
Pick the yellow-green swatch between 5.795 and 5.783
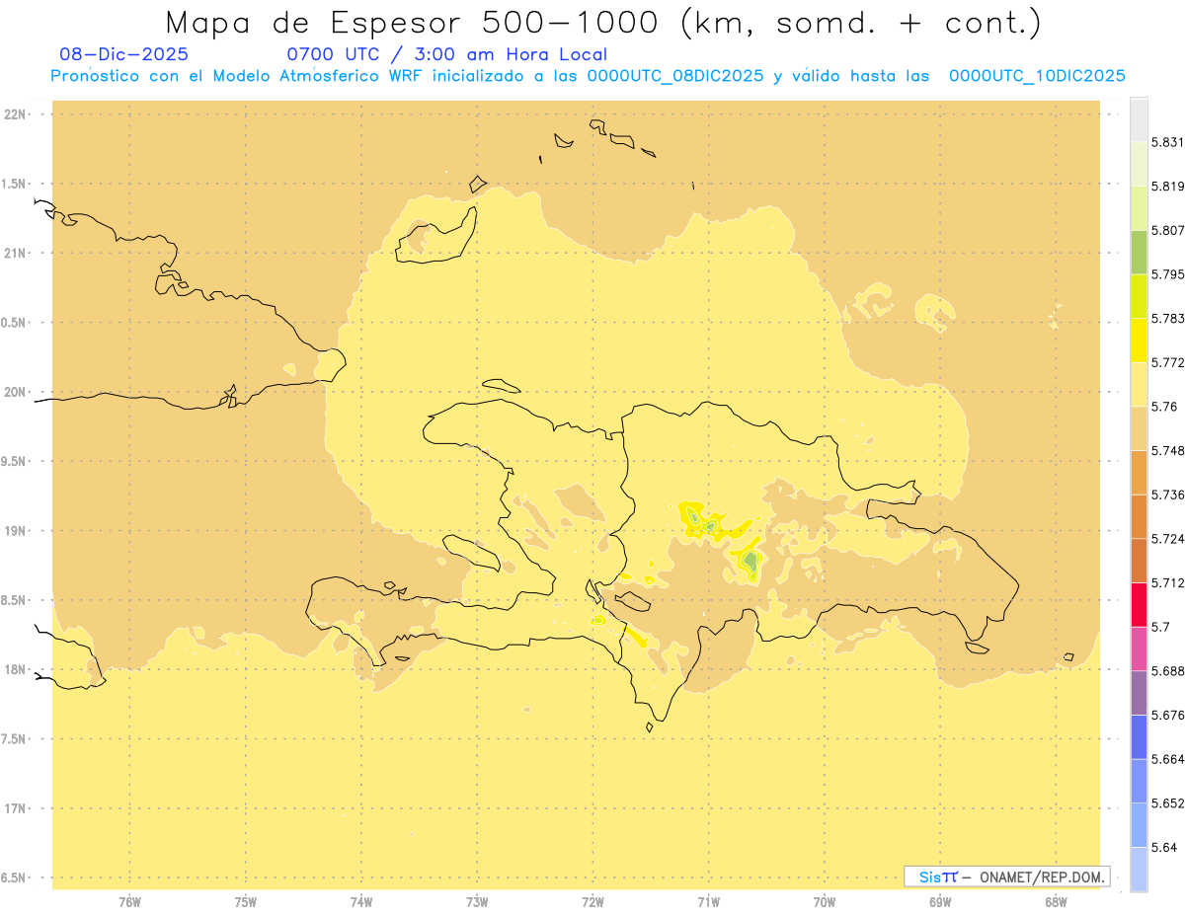(1139, 296)
